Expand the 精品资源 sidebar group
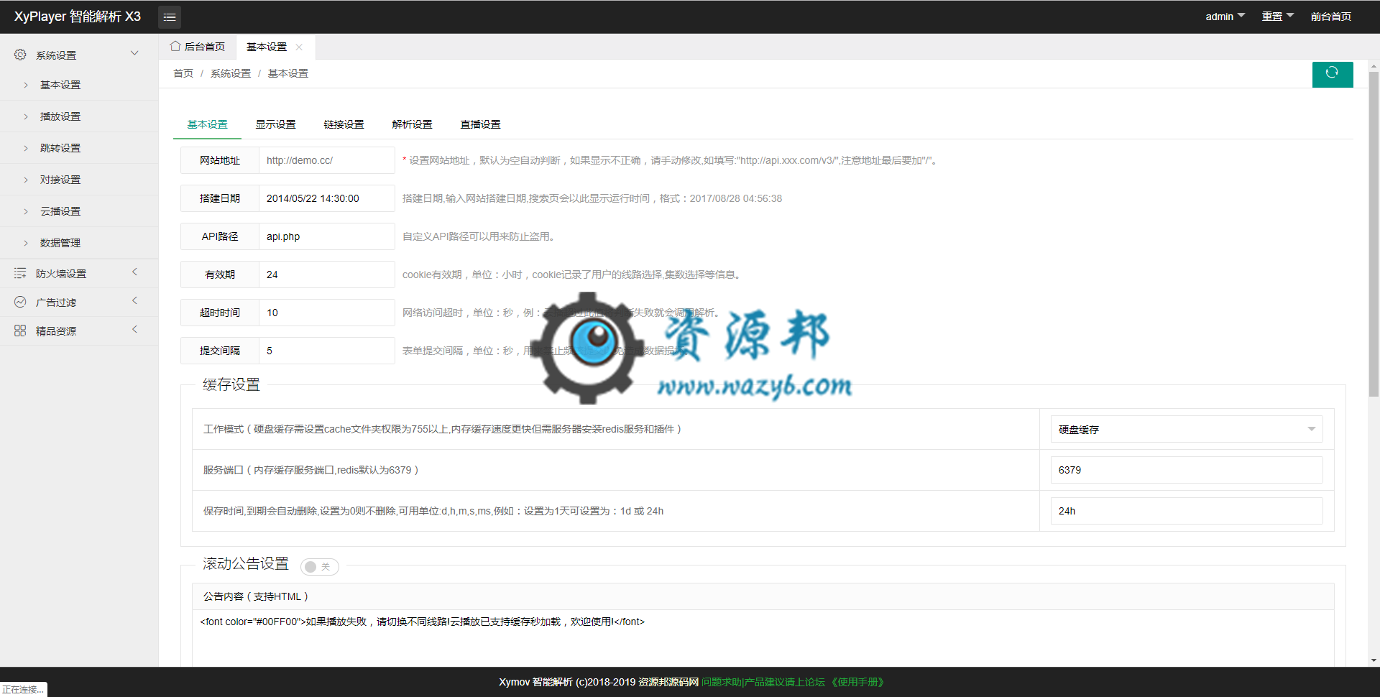1380x697 pixels. (x=134, y=329)
